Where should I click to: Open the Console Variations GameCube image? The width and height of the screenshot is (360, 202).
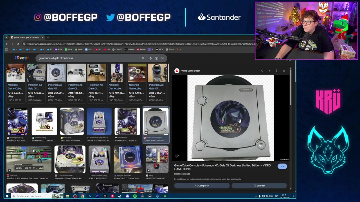click(x=70, y=162)
